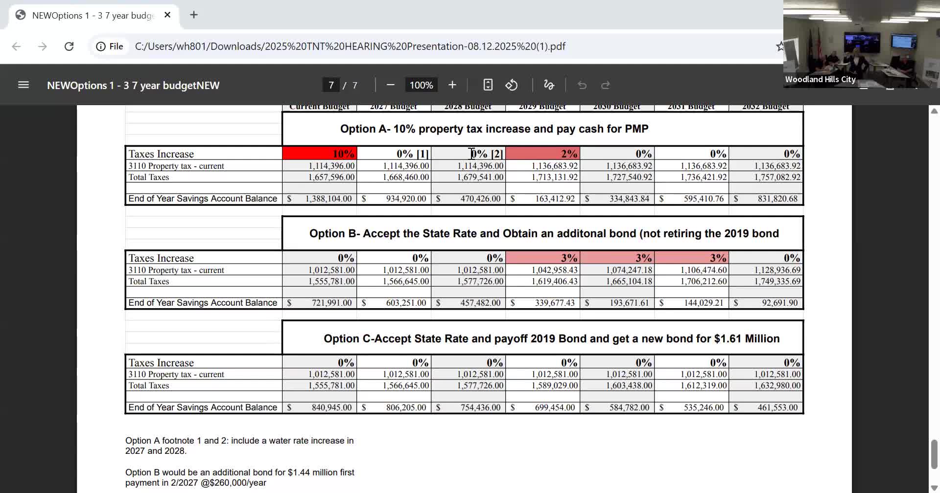Click the fit to page icon
This screenshot has width=940, height=493.
tap(488, 85)
